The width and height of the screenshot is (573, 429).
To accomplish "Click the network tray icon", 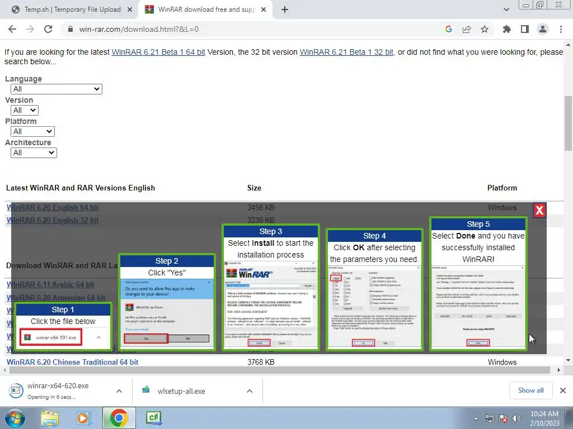I will pyautogui.click(x=489, y=418).
